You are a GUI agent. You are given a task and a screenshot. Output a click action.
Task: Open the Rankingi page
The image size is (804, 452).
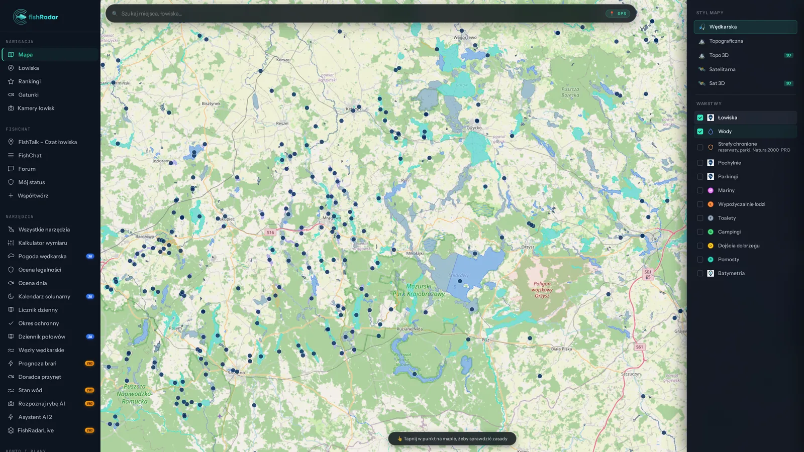coord(49,81)
